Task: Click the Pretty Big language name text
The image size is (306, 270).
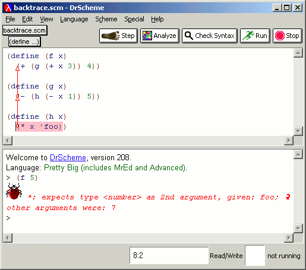Action: 115,167
